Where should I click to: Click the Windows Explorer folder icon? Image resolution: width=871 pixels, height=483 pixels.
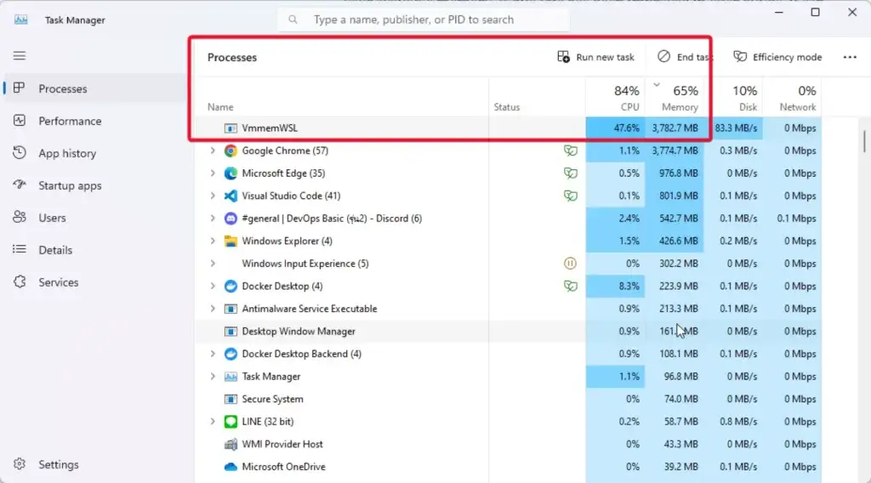click(x=231, y=241)
